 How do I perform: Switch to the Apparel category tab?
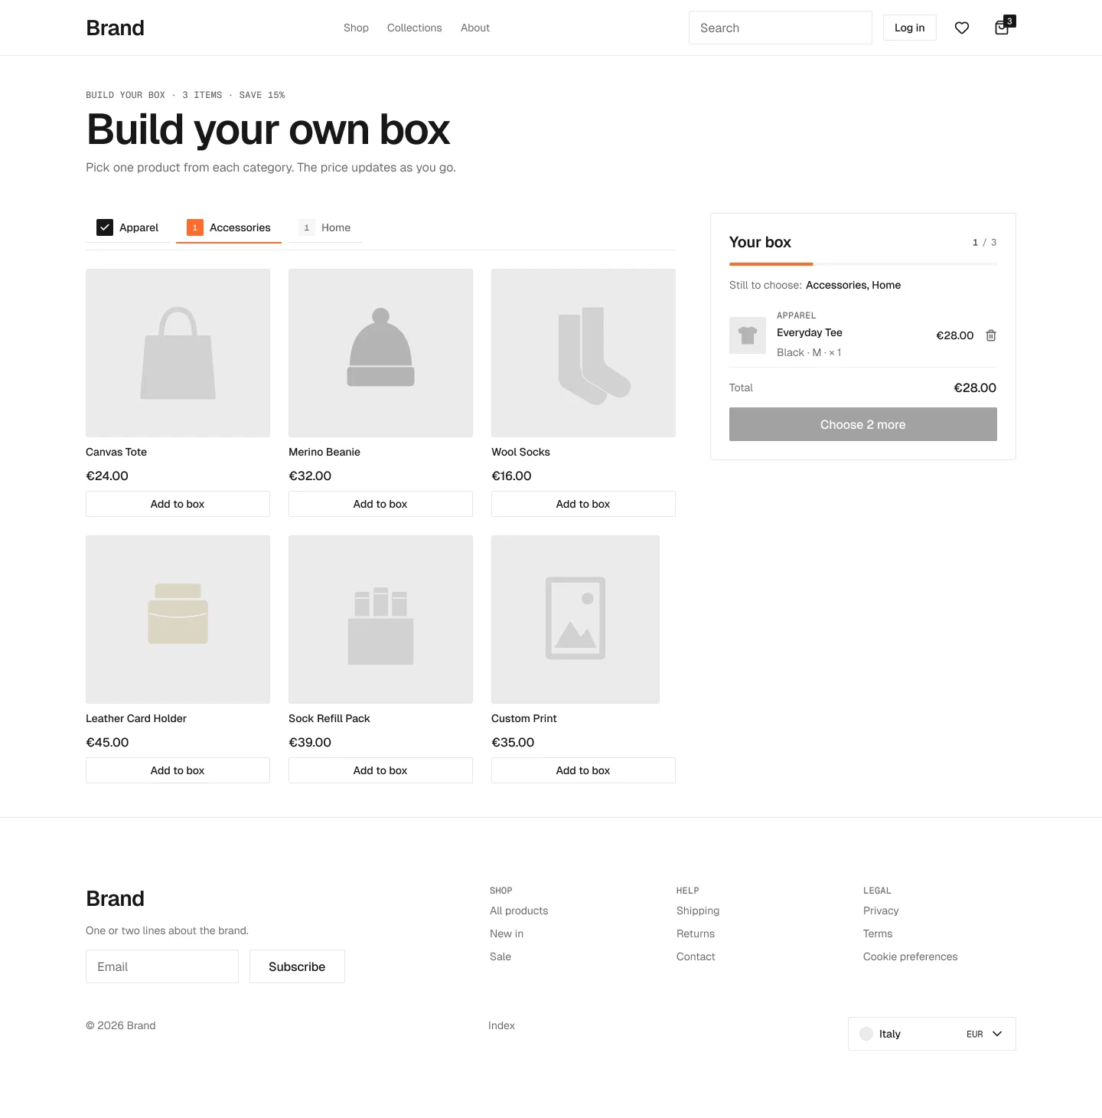click(128, 227)
